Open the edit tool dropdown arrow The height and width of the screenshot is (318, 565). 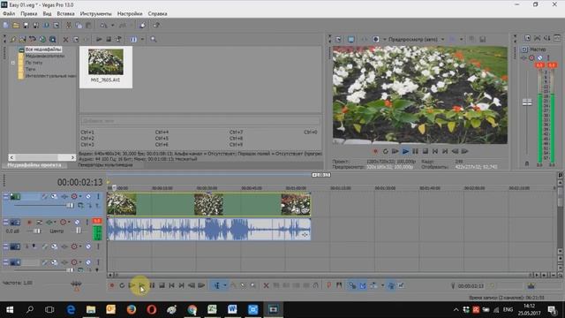pyautogui.click(x=225, y=285)
